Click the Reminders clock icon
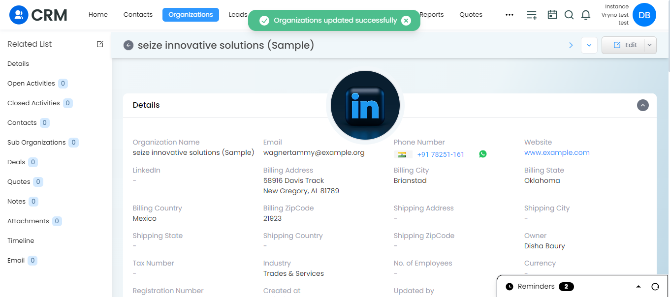The image size is (670, 297). (510, 287)
